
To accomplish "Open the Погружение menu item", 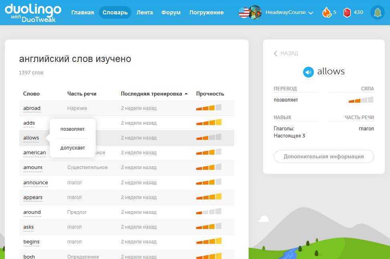I will [207, 12].
